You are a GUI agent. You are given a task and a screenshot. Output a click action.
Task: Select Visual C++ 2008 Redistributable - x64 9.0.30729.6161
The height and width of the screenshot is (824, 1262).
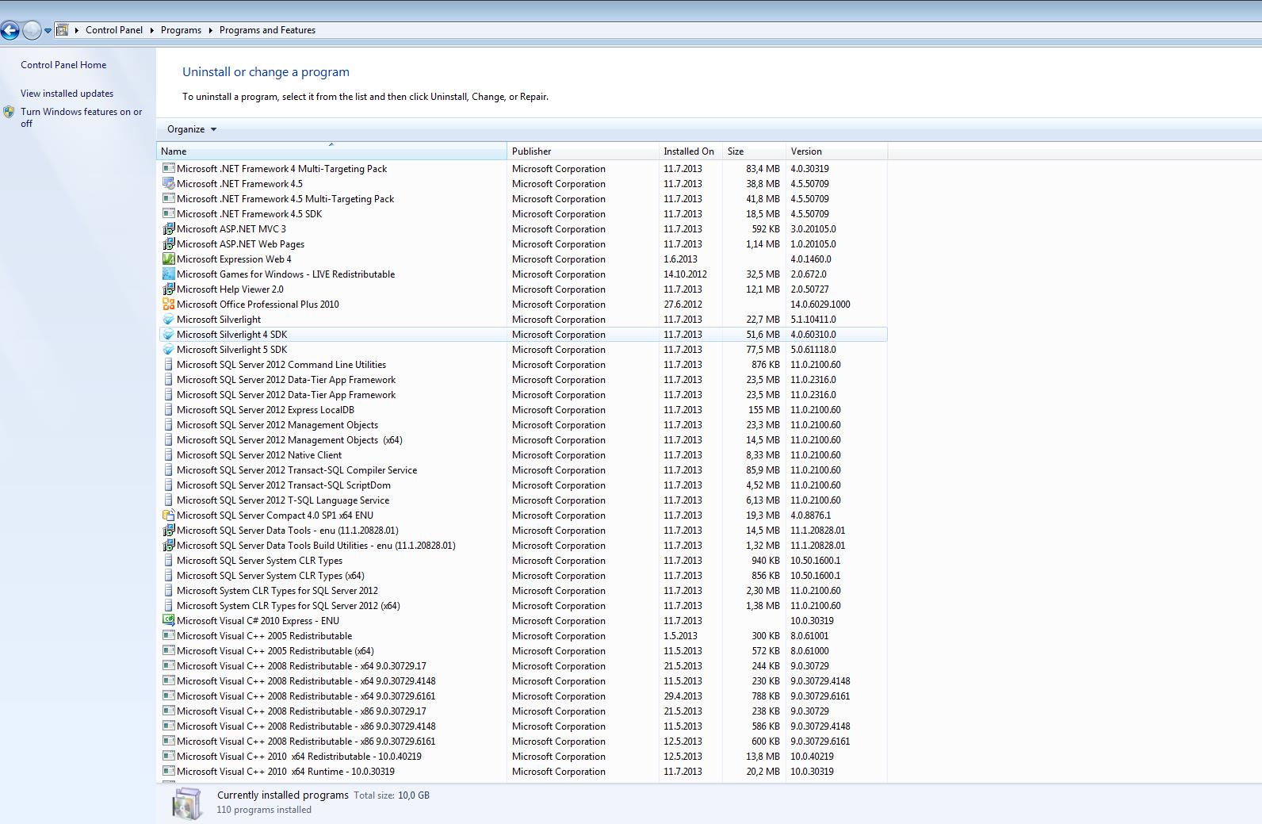523,696
